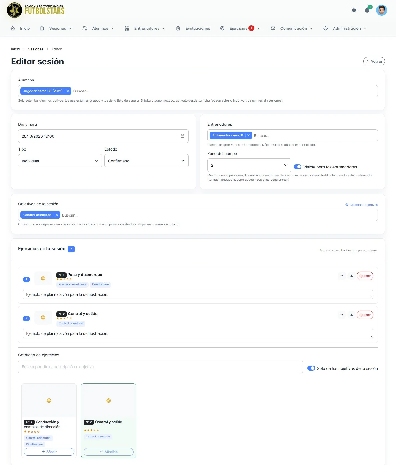Image resolution: width=396 pixels, height=465 pixels.
Task: Move Control y salida exercise down
Action: [351, 315]
